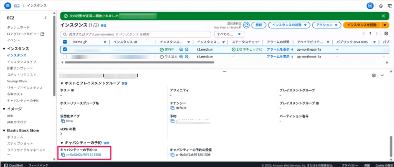394x167 pixels.
Task: Zoom in filter for stopped instance row
Action: (x=181, y=57)
